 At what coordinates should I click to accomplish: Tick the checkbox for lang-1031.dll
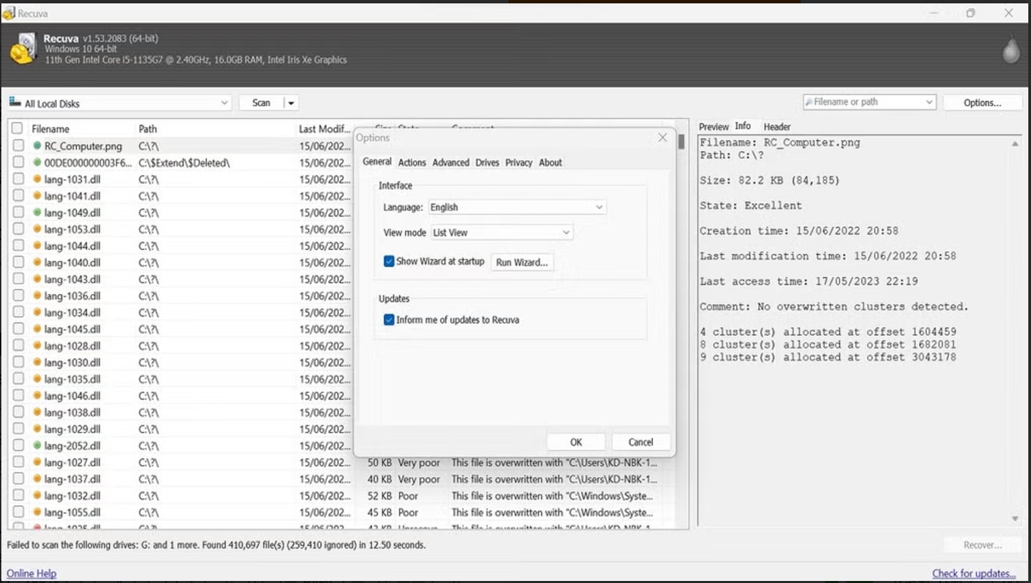pos(18,179)
